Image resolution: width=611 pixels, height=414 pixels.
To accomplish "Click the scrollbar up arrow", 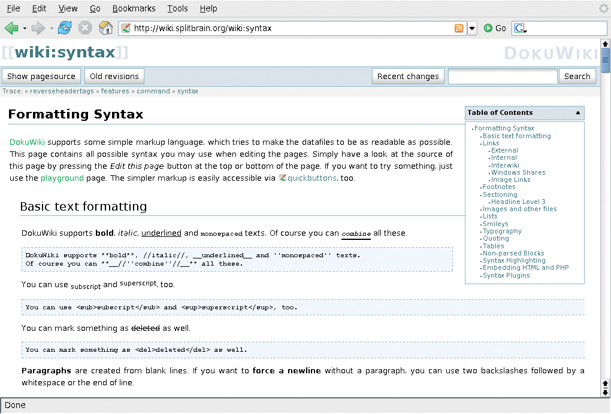I will point(605,44).
